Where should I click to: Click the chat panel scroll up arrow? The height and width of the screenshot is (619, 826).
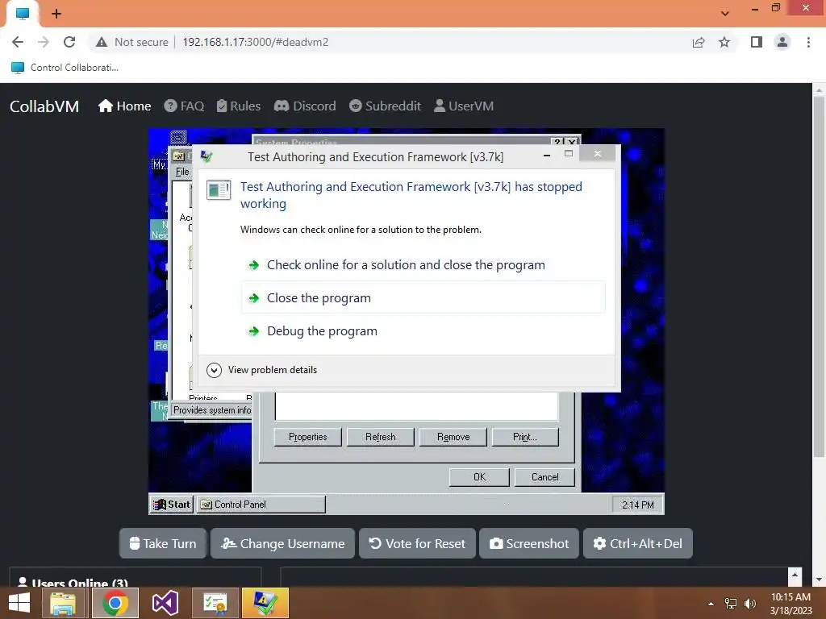[x=795, y=575]
